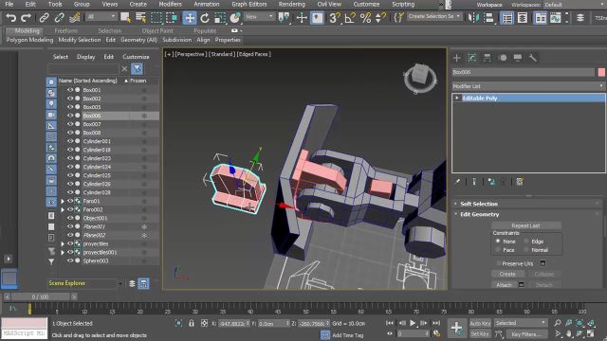Toggle visibility eye of Cylinder001
The width and height of the screenshot is (607, 341).
(x=70, y=141)
